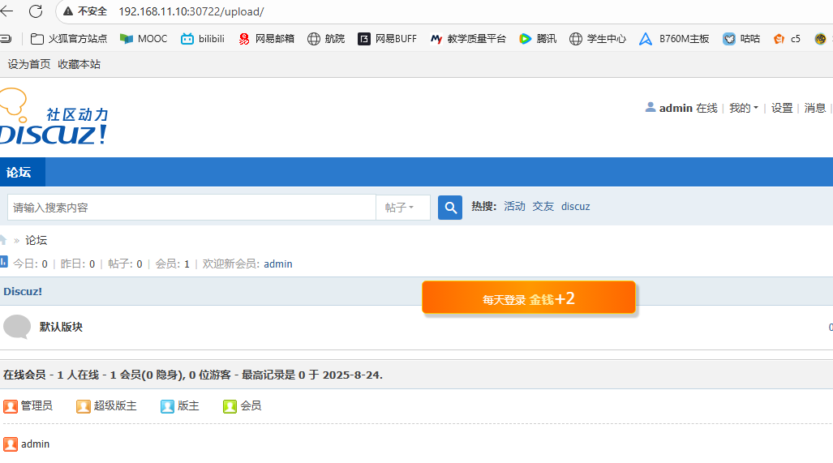Image resolution: width=833 pixels, height=463 pixels.
Task: Open the bilibili bookmark
Action: tap(203, 39)
